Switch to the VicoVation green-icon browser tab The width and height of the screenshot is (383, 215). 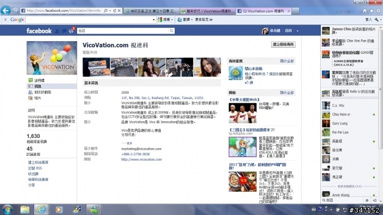coord(208,11)
